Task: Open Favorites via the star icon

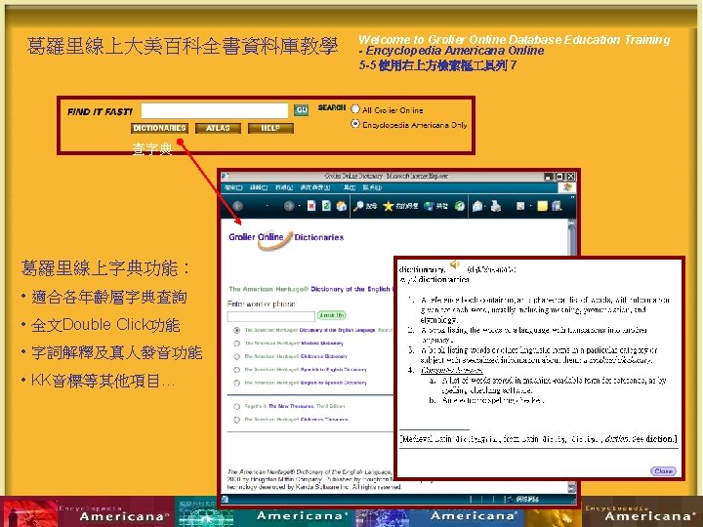Action: click(389, 206)
